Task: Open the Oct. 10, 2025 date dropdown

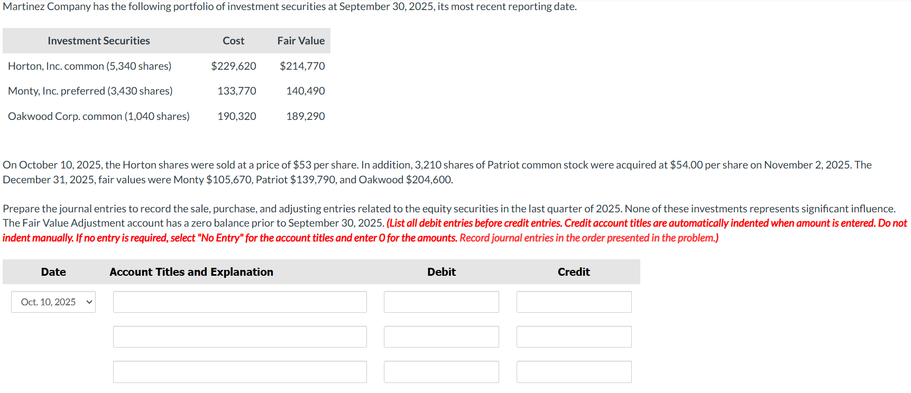Action: [53, 302]
